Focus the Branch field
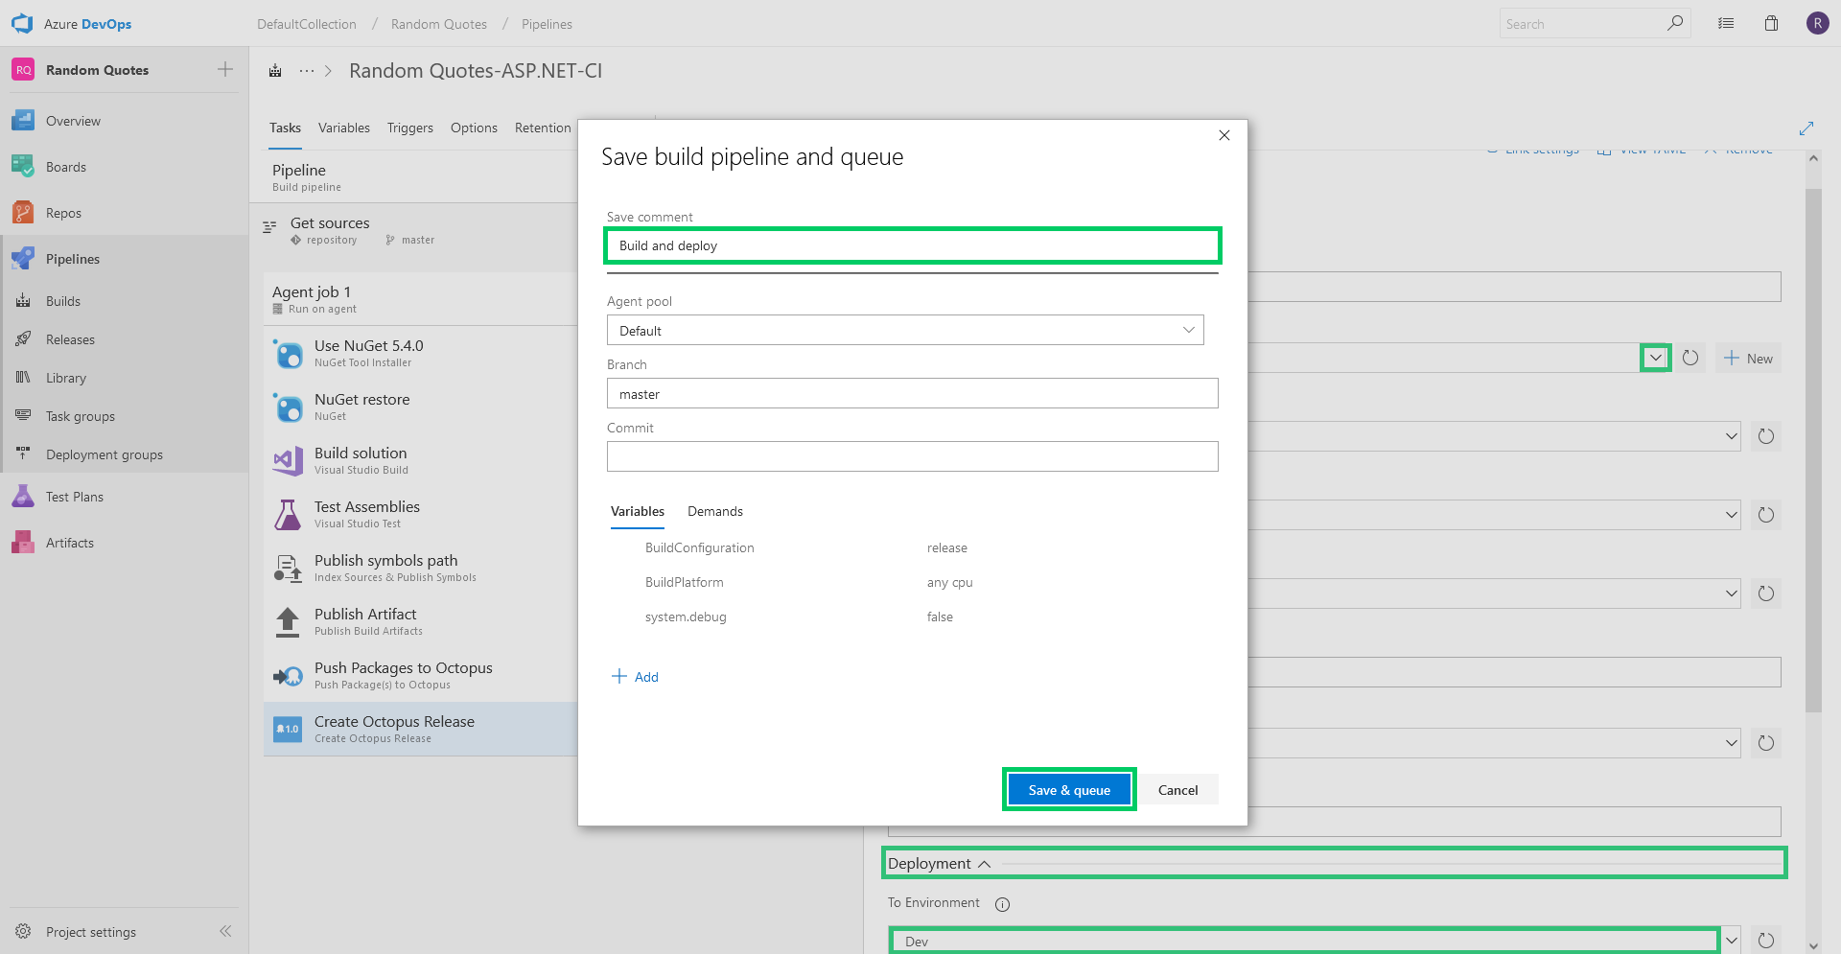 pyautogui.click(x=913, y=393)
